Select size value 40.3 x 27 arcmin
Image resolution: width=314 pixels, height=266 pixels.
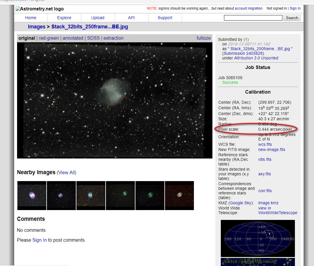273,119
